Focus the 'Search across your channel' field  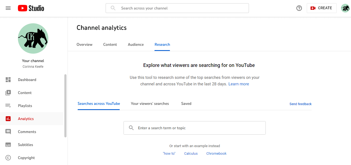177,8
